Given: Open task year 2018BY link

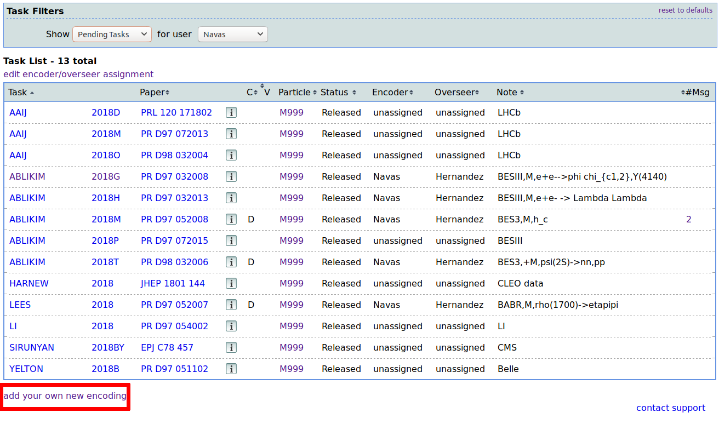Looking at the screenshot, I should click(108, 347).
